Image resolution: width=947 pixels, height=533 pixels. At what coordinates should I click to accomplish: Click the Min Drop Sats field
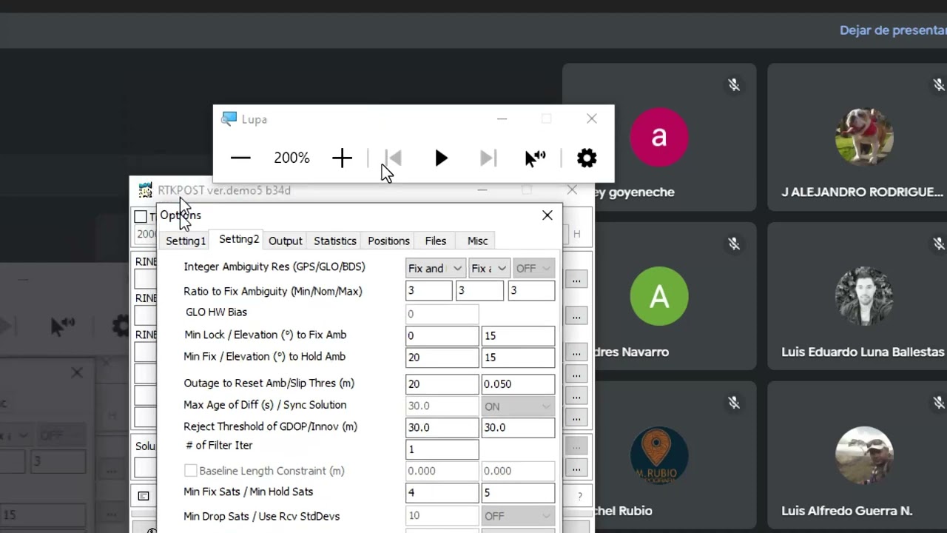(442, 516)
